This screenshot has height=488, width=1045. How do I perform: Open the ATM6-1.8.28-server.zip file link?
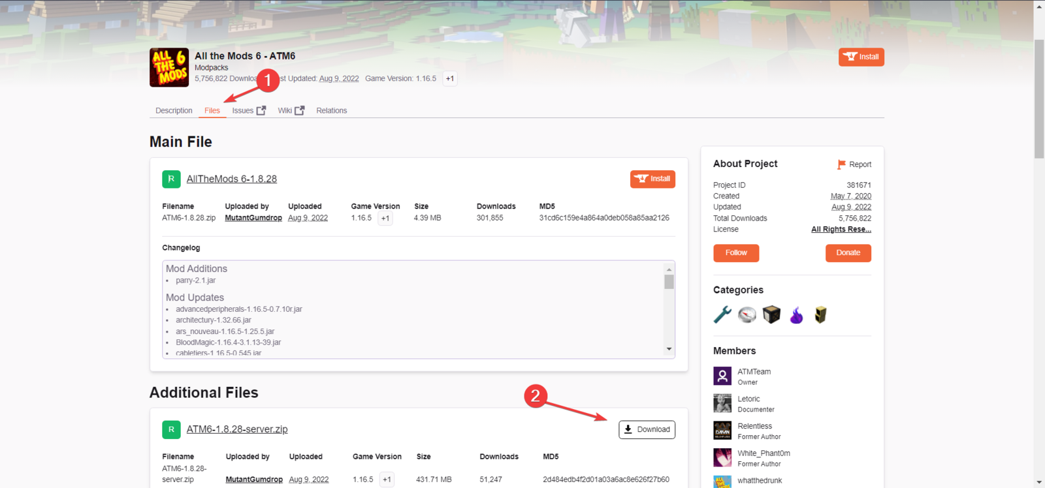[237, 429]
